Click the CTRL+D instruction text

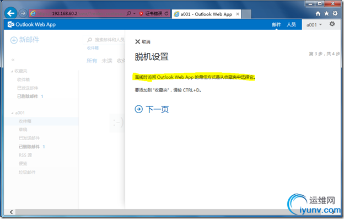(168, 90)
